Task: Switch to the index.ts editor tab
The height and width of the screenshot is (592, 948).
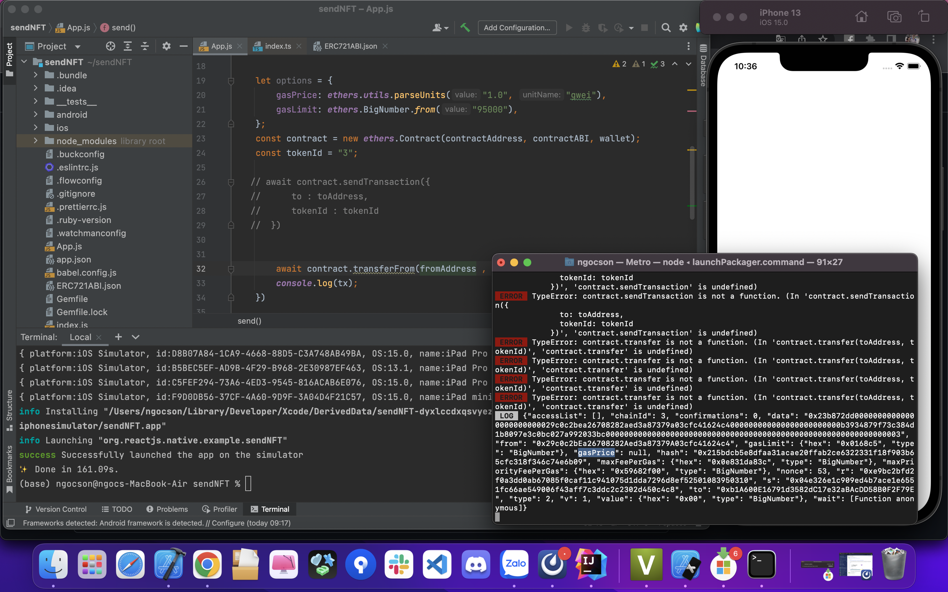Action: (277, 46)
